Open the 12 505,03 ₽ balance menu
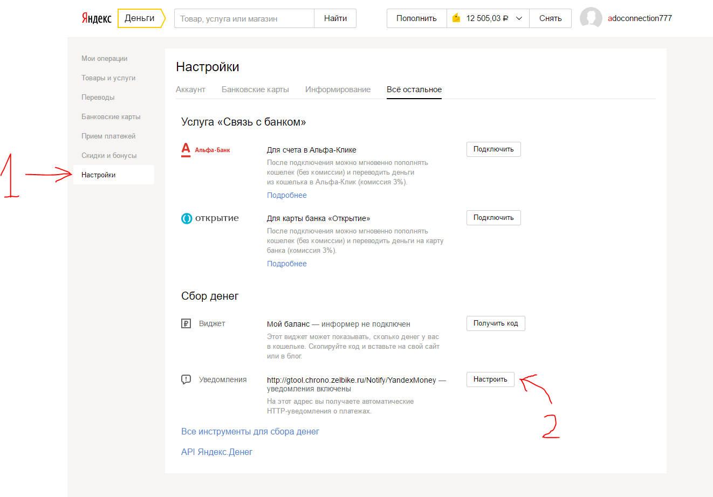Screen dimensions: 713x497 pos(488,18)
